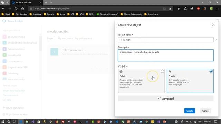Add this page to favorites star

pos(170,9)
